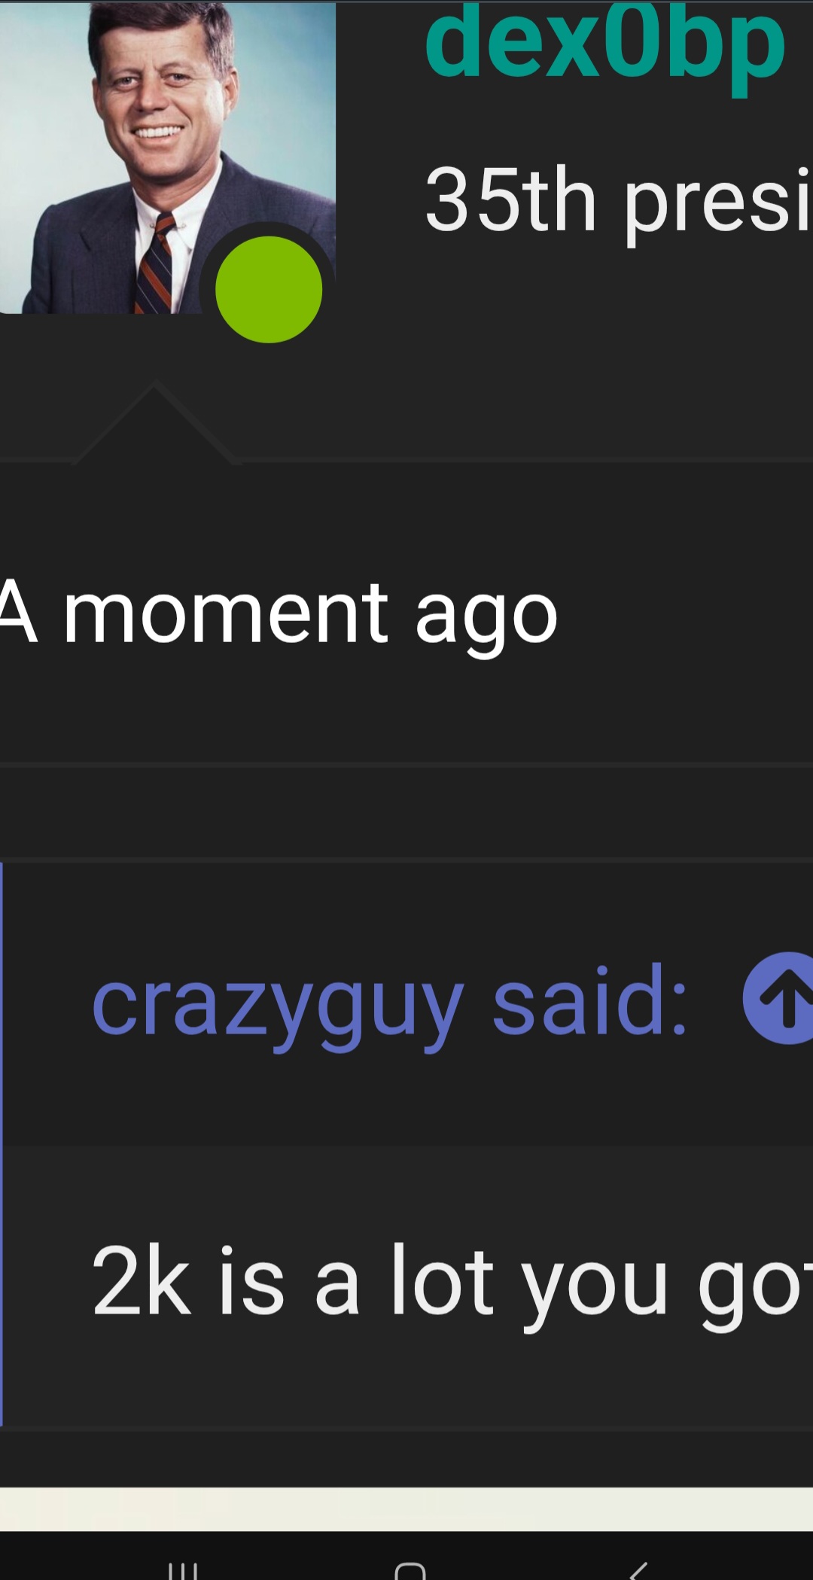
Task: Tap the cream-colored banner strip at bottom
Action: (406, 1508)
